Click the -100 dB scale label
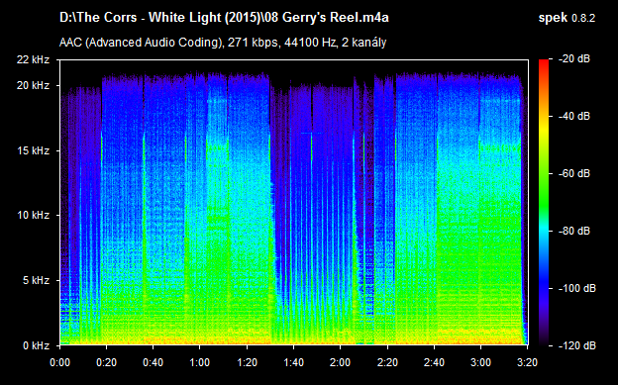618x385 pixels. pos(577,288)
